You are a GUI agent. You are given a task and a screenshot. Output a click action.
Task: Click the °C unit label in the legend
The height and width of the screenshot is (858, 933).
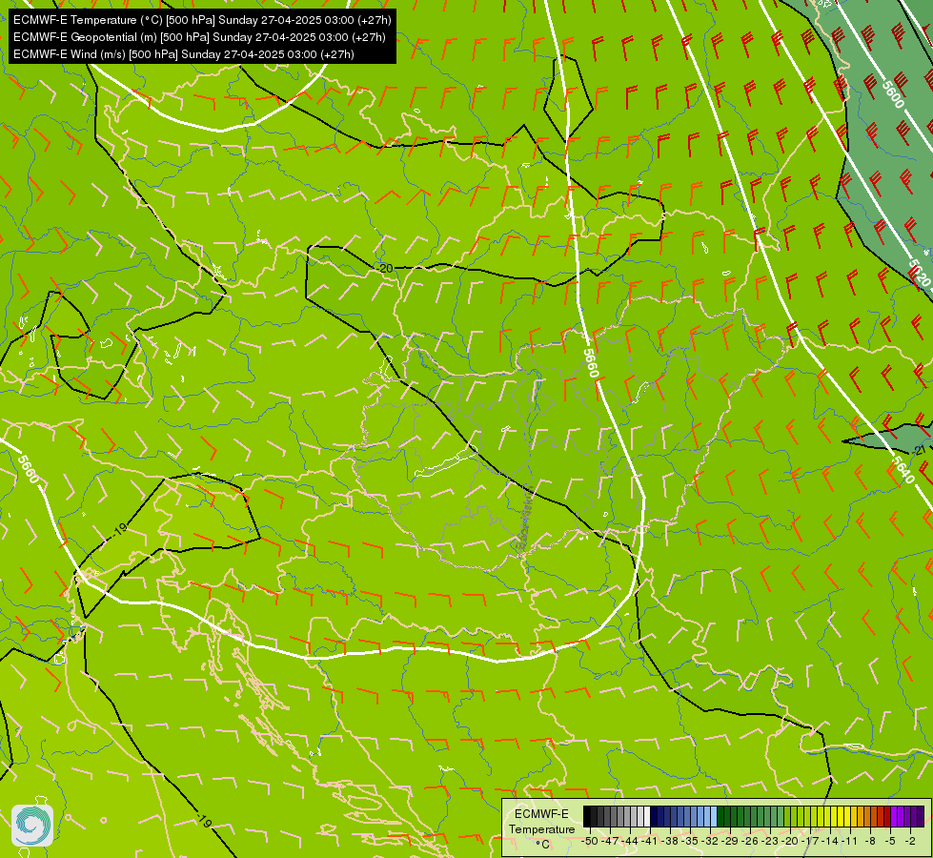[542, 845]
